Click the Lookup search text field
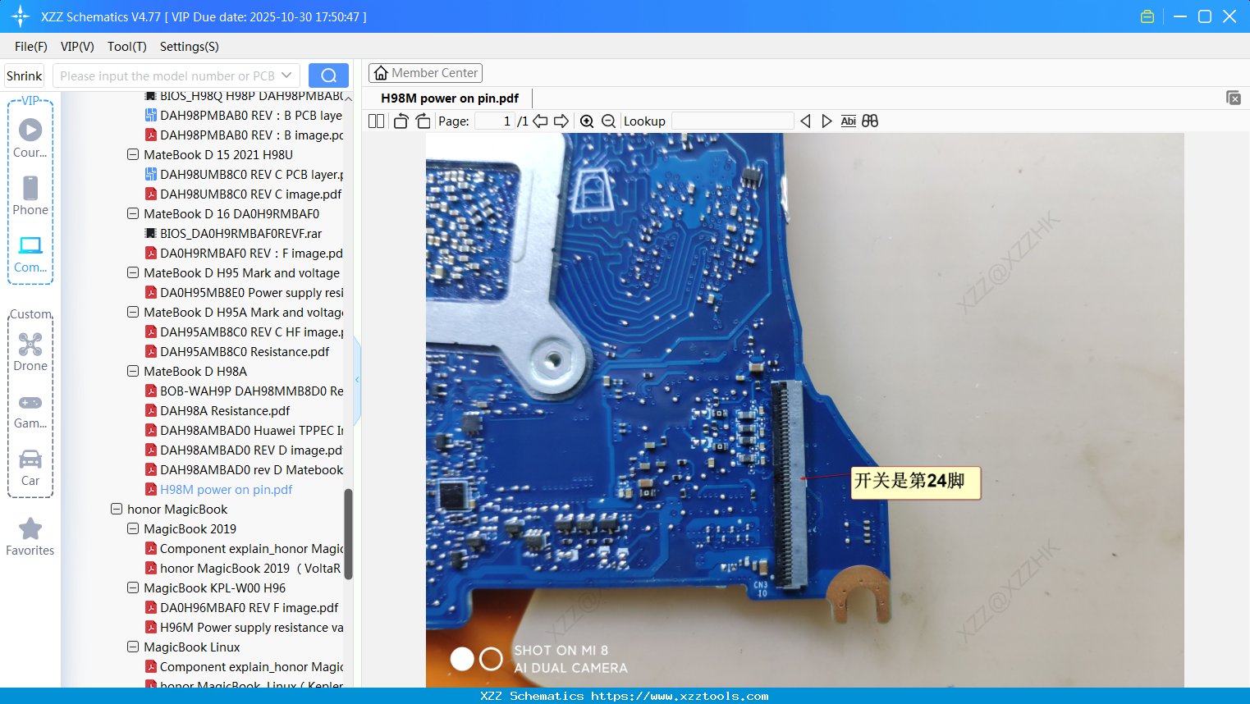This screenshot has width=1250, height=704. pos(733,121)
